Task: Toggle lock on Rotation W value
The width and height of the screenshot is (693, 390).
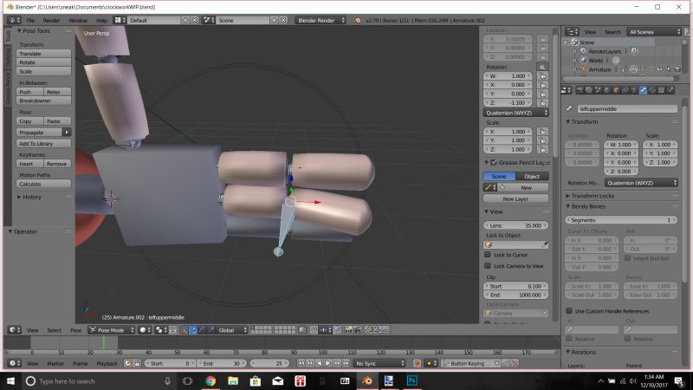Action: pyautogui.click(x=542, y=76)
